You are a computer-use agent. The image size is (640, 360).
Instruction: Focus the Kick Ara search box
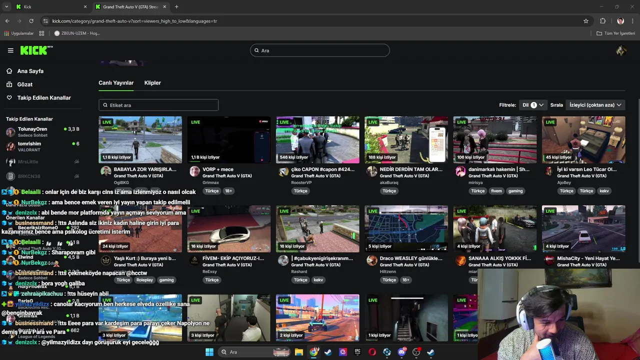tap(320, 50)
